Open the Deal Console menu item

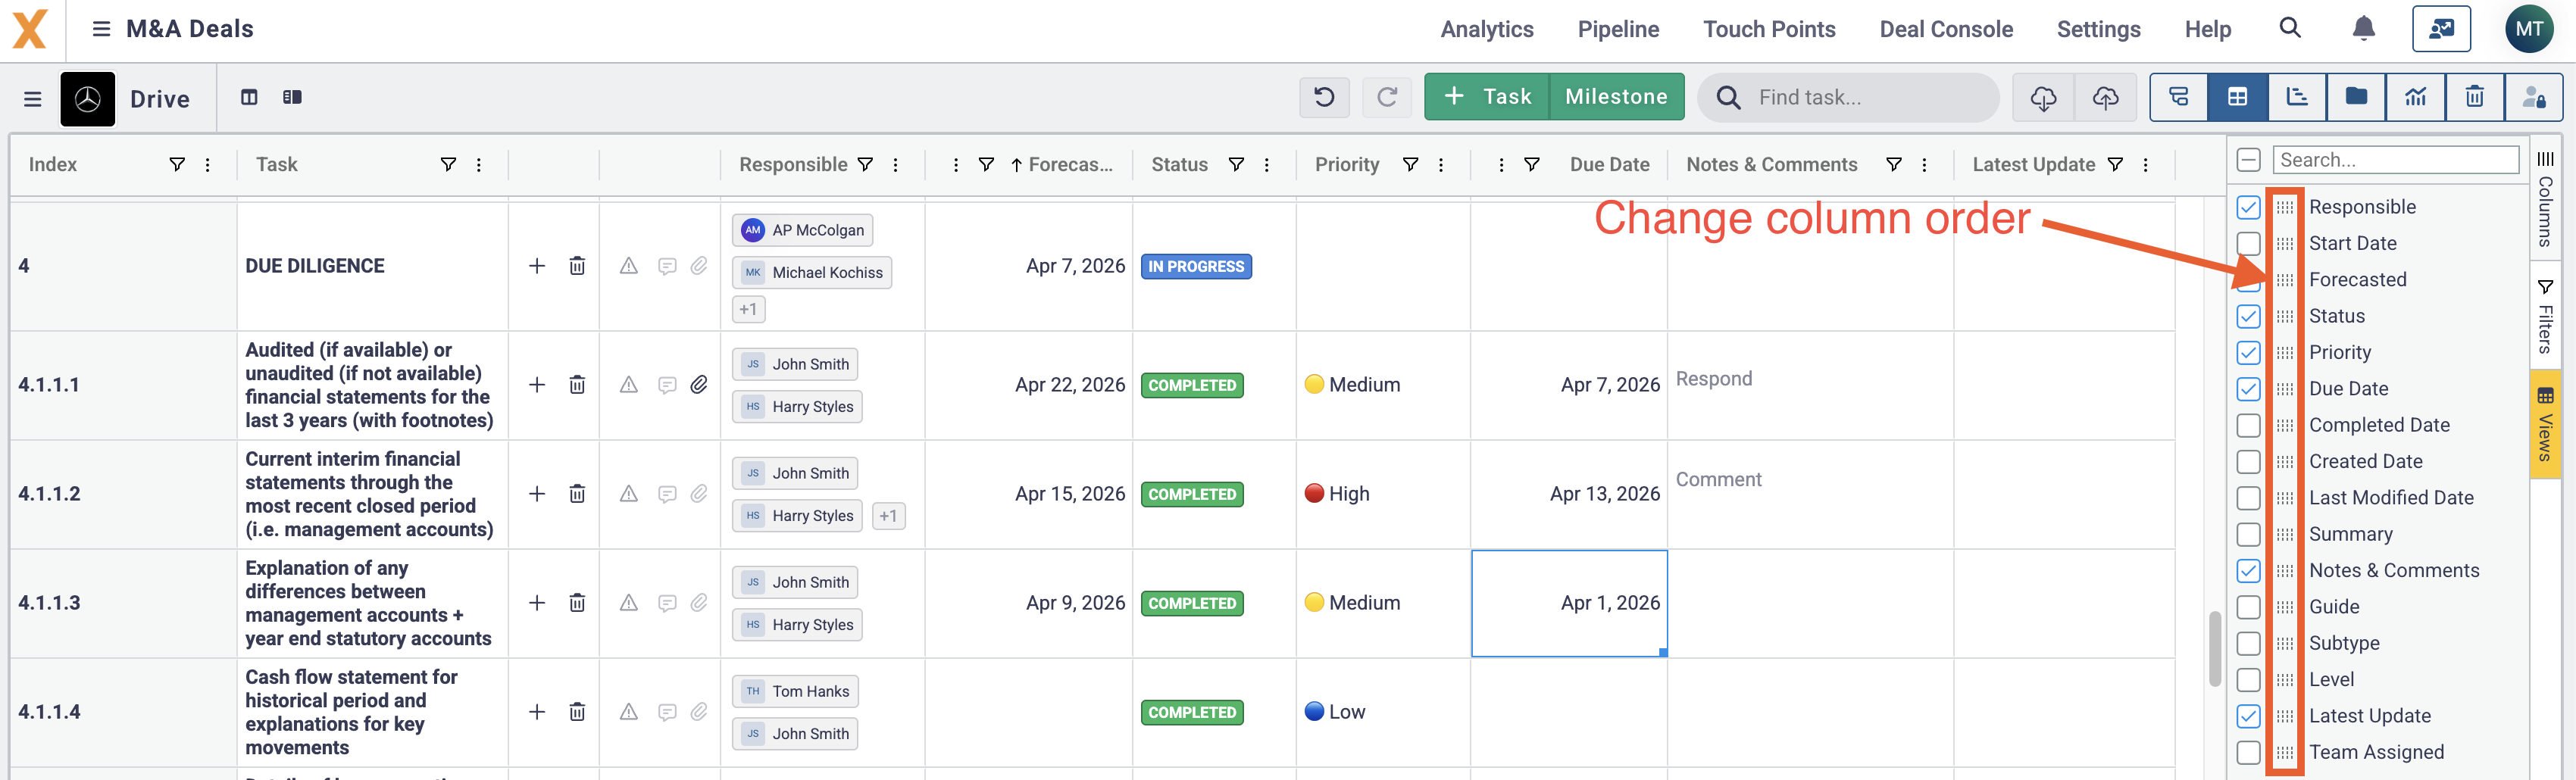click(x=1946, y=29)
